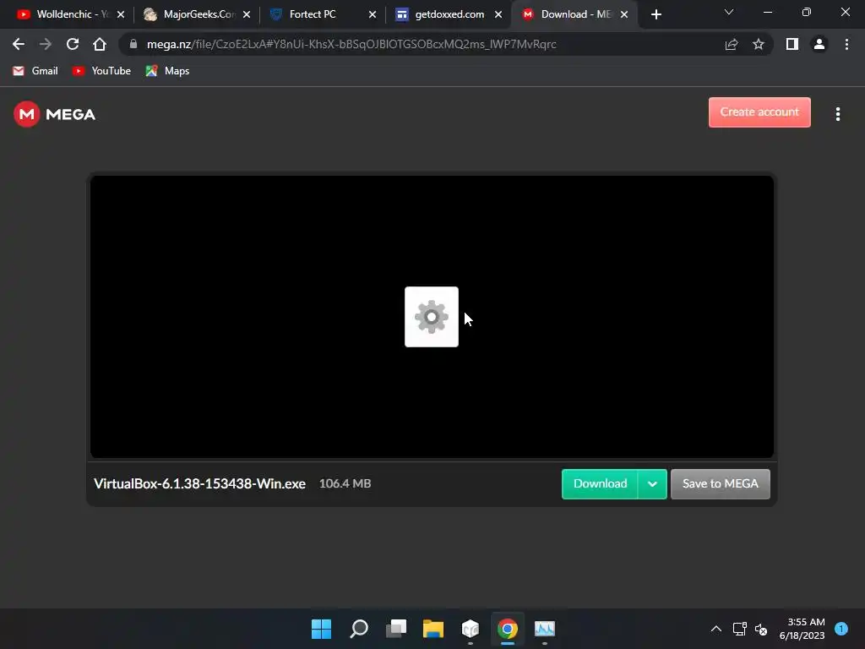Close the Wolldenchic tab
Screen dimensions: 865x649
[121, 14]
